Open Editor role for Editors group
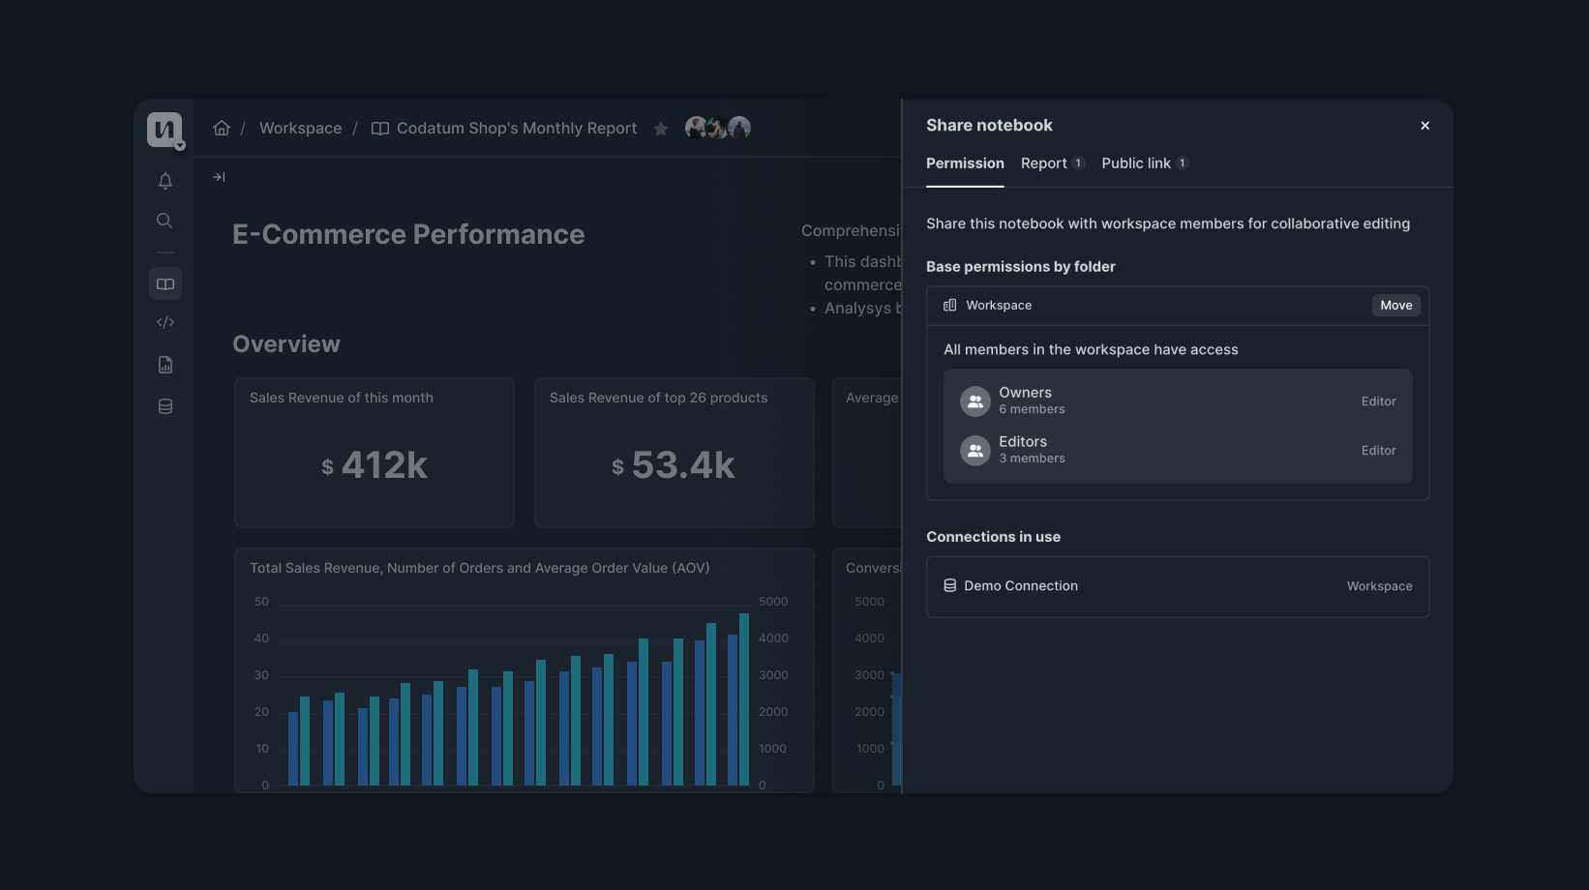This screenshot has width=1589, height=890. pos(1378,450)
